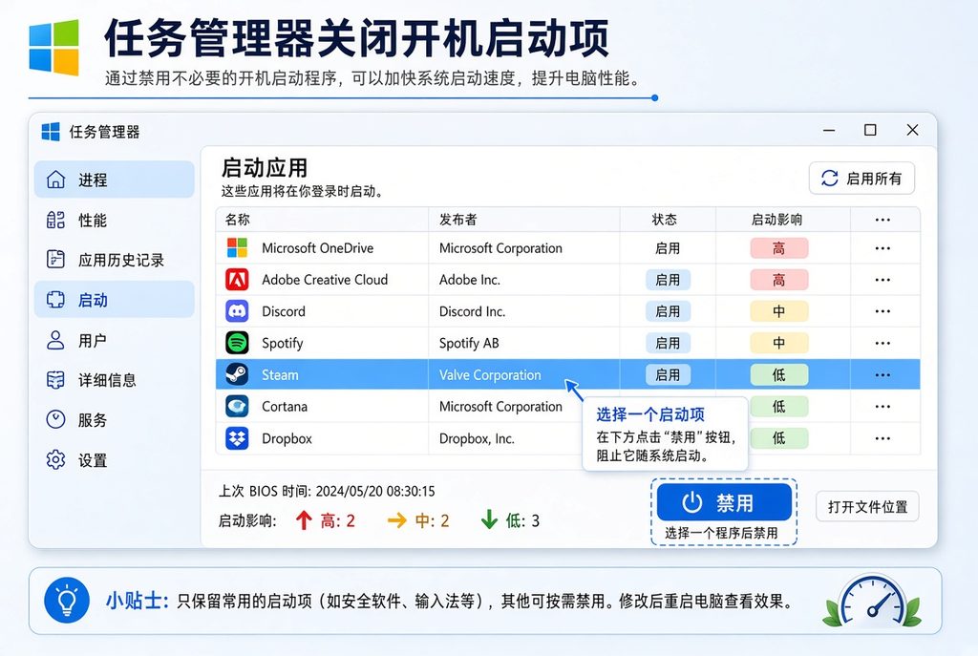Click the Cortana app icon
978x656 pixels.
pos(237,407)
